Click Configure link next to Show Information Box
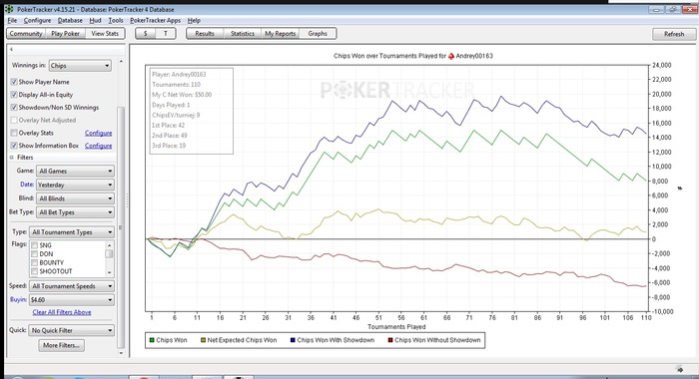699x379 pixels. [x=99, y=146]
